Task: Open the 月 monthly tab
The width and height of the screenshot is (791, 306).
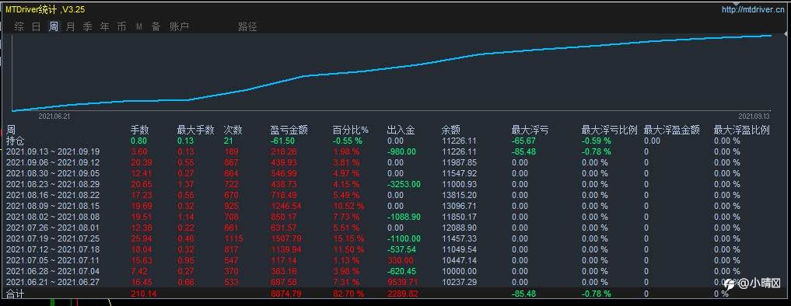Action: [x=71, y=26]
